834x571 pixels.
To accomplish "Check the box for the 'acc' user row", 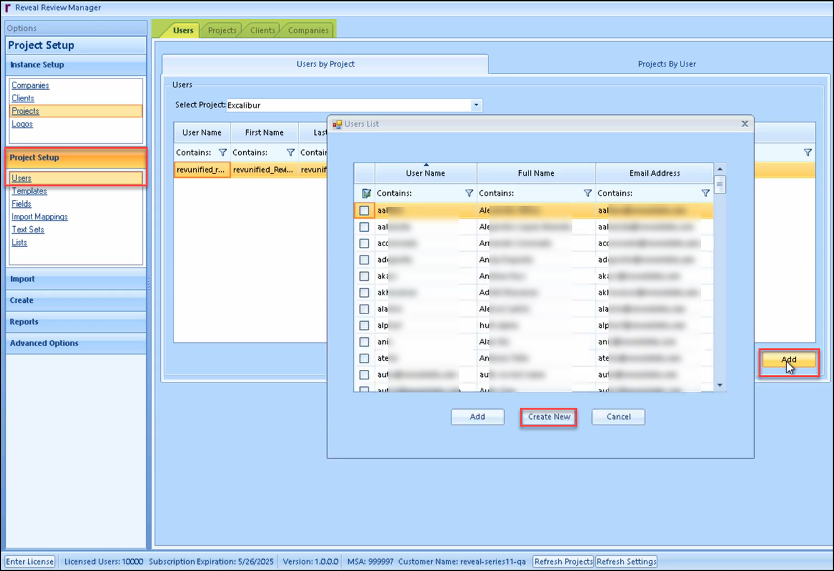I will click(x=364, y=243).
